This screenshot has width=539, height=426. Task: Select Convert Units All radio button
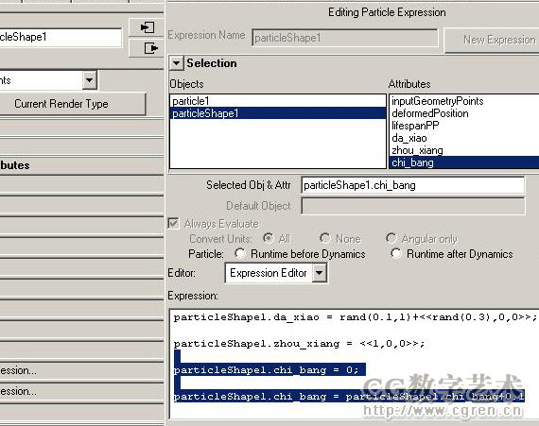(268, 238)
